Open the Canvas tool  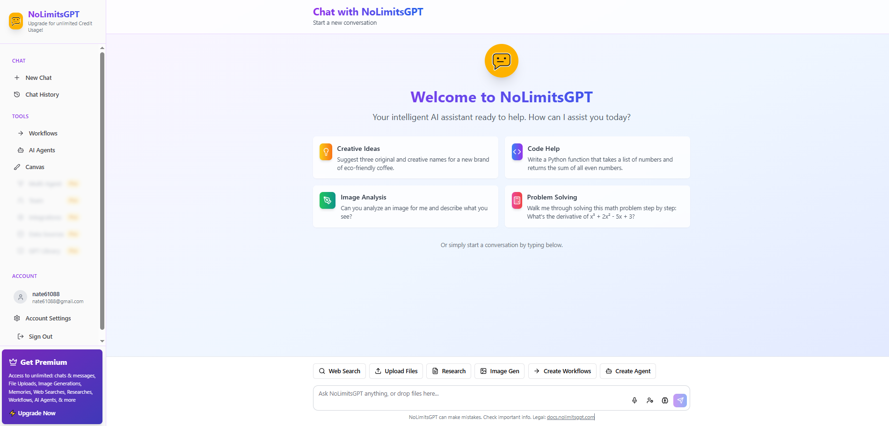(35, 167)
